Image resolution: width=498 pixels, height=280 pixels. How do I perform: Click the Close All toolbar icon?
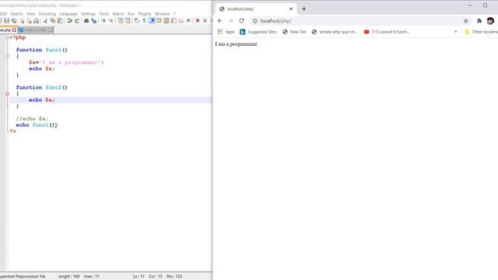pos(29,21)
